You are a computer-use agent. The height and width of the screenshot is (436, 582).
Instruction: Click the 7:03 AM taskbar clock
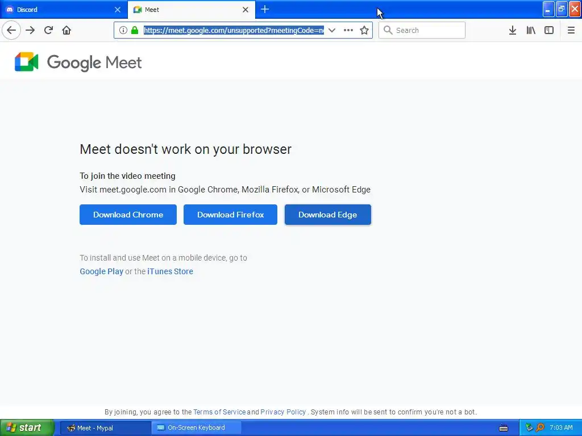[561, 427]
